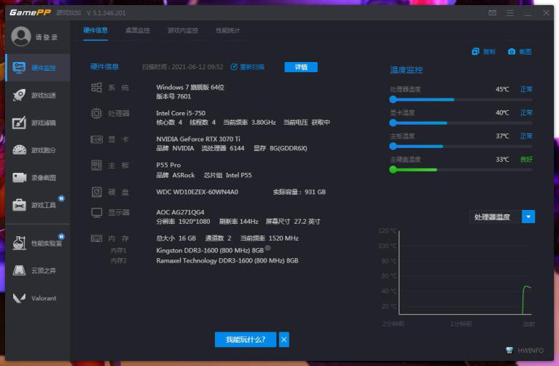This screenshot has width=559, height=366.
Task: Click the 请登录 login text
Action: pos(47,37)
